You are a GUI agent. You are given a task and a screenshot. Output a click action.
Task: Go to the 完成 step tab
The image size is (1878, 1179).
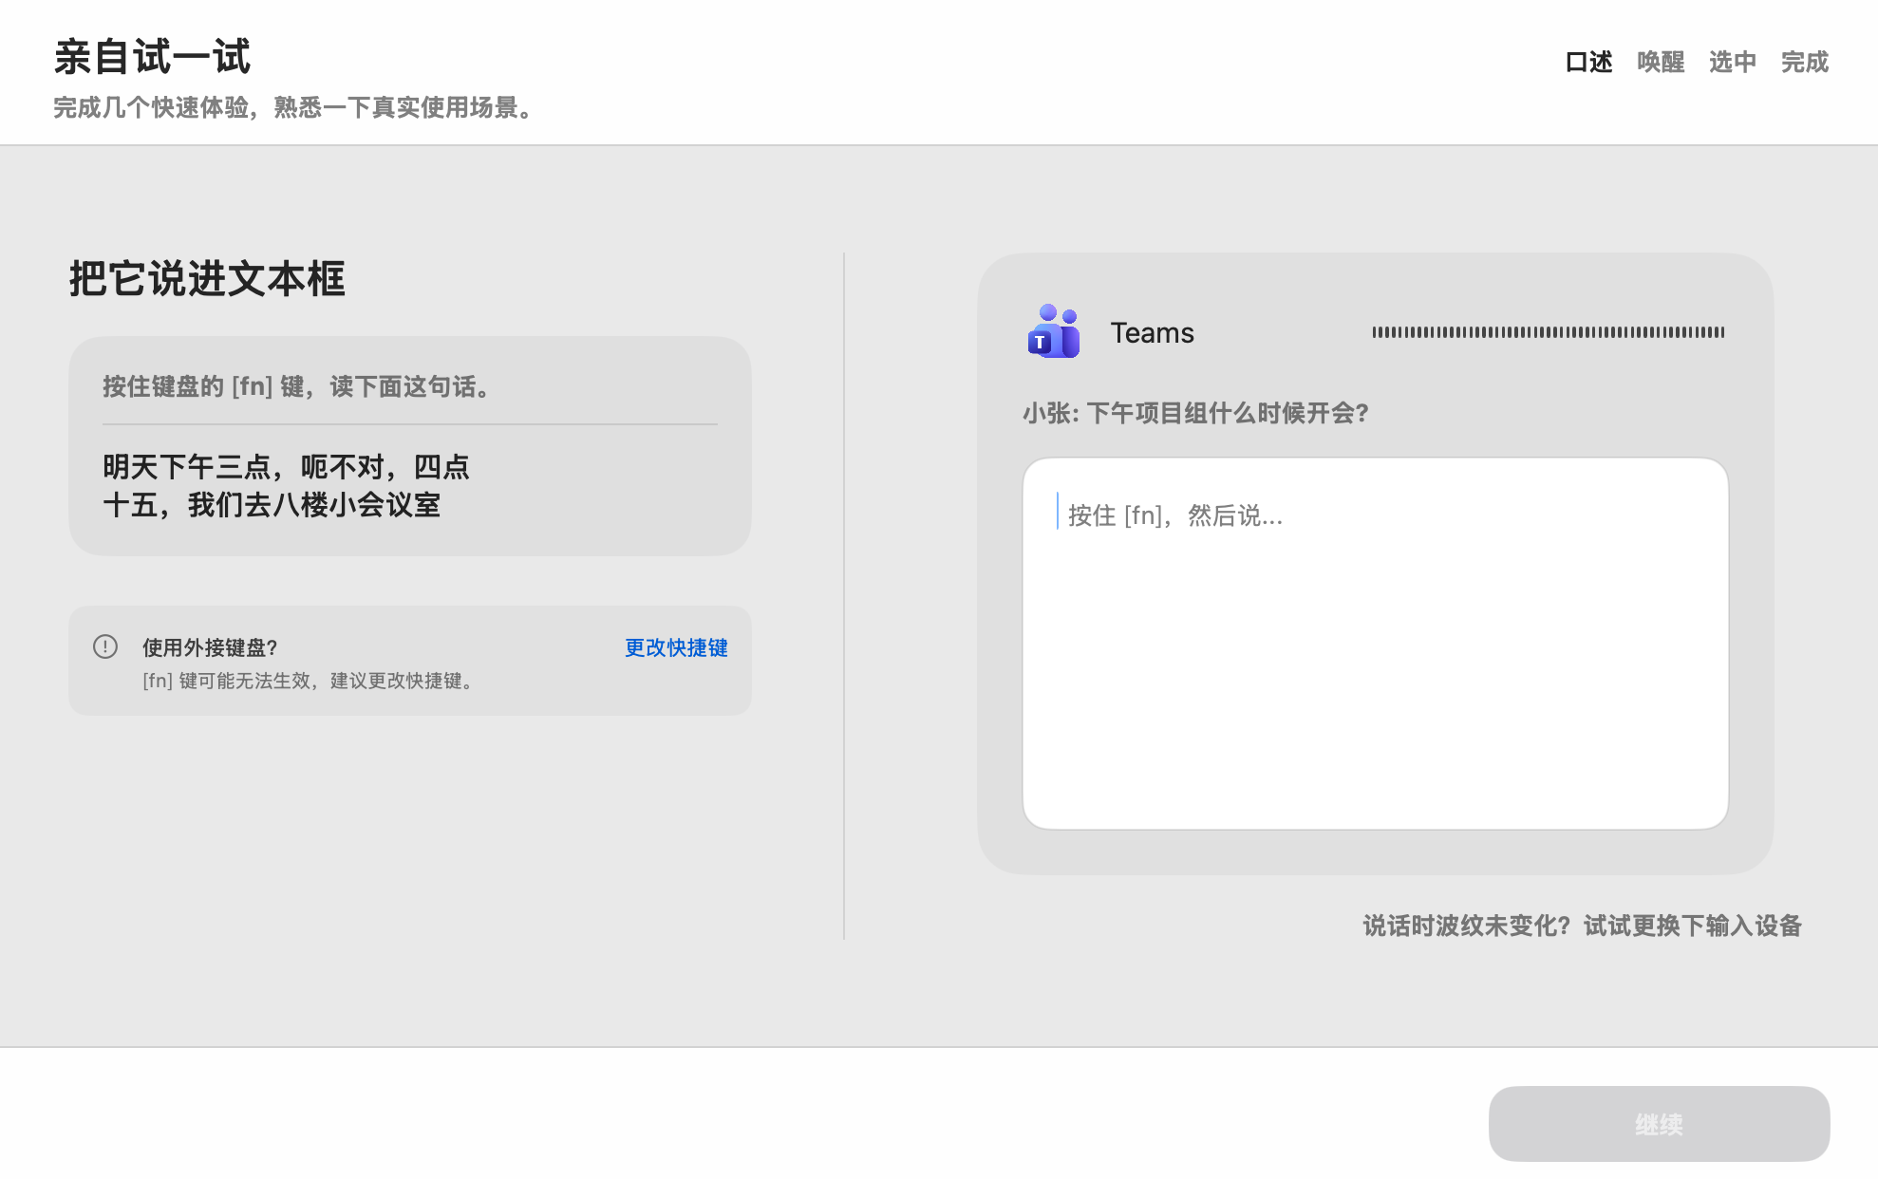(1804, 63)
